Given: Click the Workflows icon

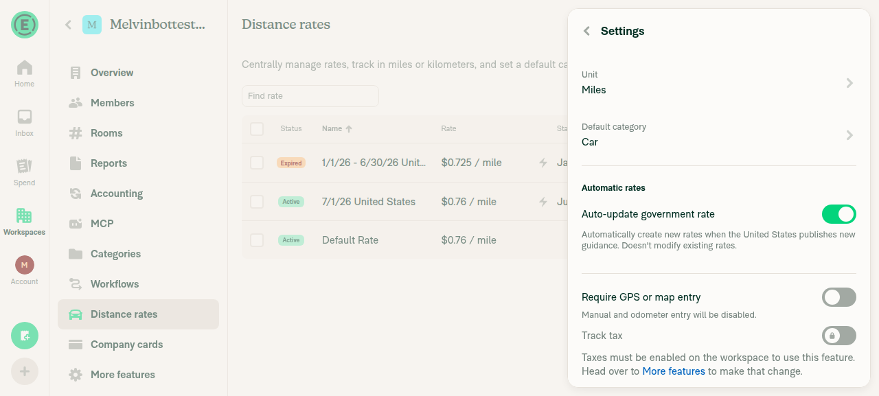Looking at the screenshot, I should pyautogui.click(x=76, y=284).
